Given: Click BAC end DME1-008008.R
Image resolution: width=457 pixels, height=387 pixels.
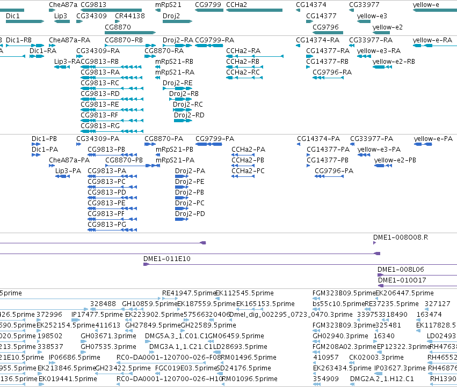Looking at the screenshot, I should pos(401,237).
